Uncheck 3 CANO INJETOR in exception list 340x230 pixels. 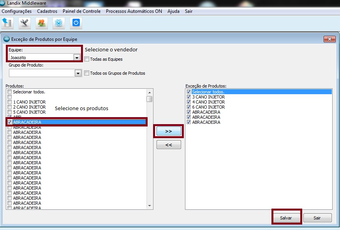(x=188, y=97)
